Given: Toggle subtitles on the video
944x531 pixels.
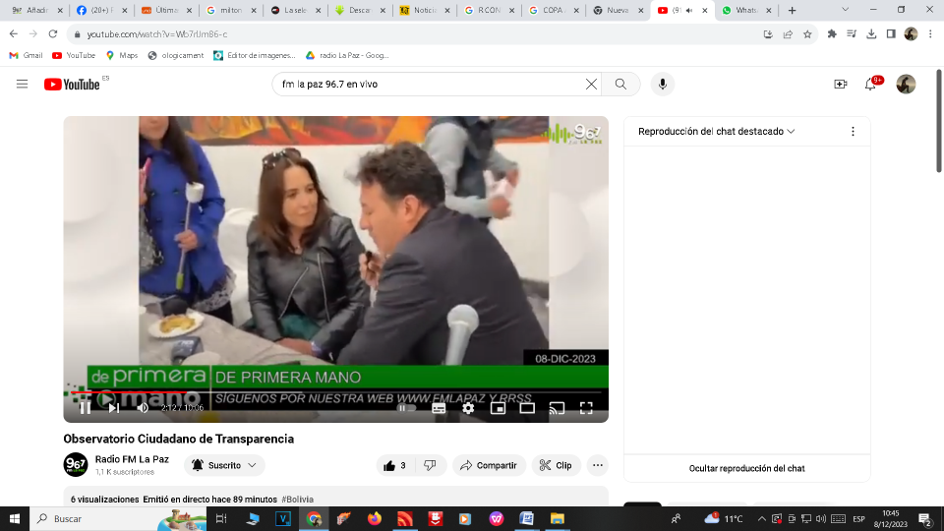Looking at the screenshot, I should coord(439,408).
